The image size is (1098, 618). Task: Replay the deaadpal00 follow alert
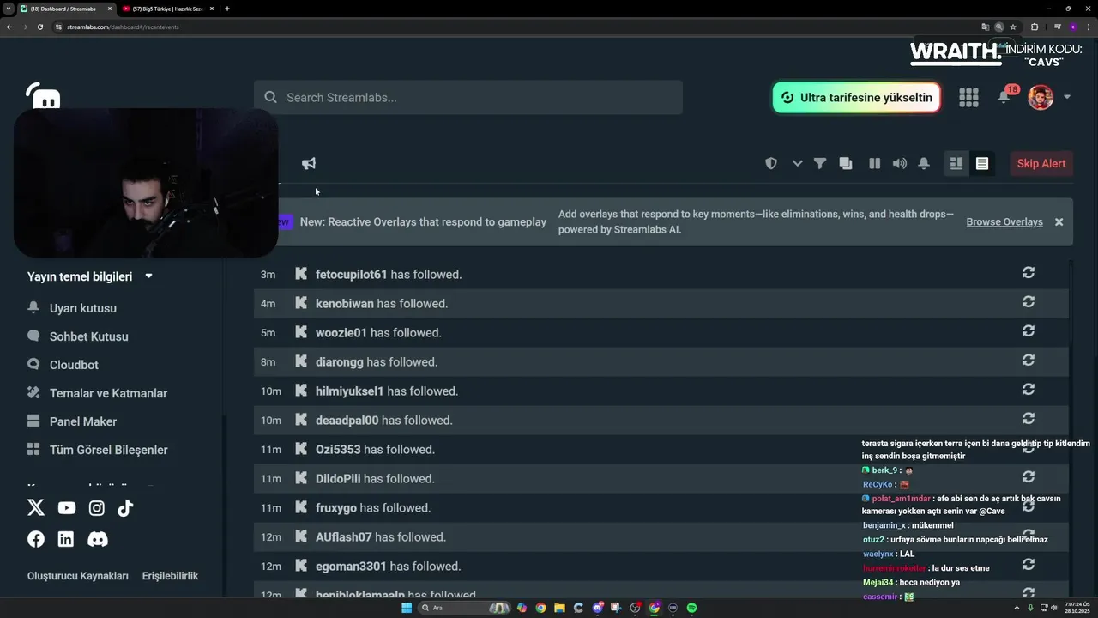point(1029,419)
